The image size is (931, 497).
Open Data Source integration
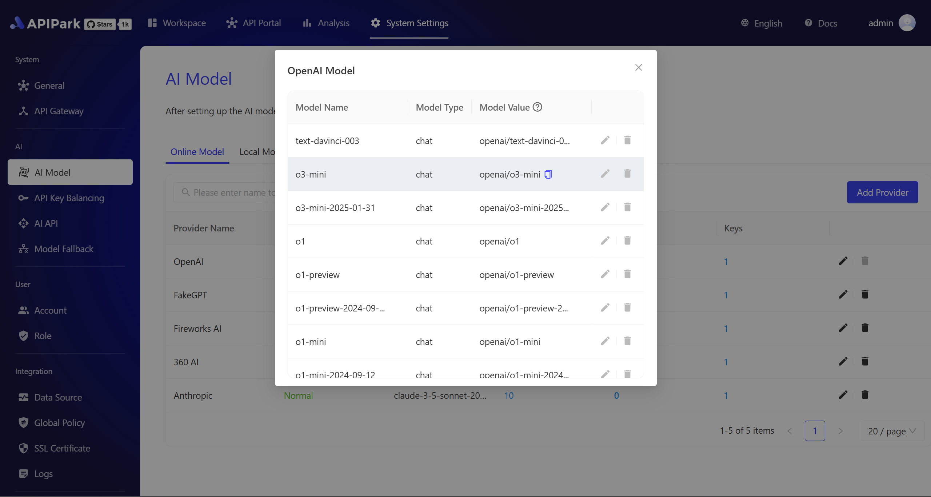70,397
